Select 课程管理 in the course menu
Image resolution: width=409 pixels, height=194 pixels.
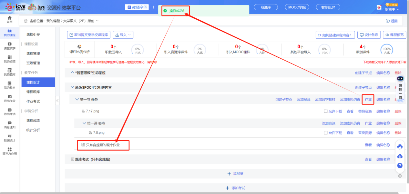pyautogui.click(x=33, y=53)
